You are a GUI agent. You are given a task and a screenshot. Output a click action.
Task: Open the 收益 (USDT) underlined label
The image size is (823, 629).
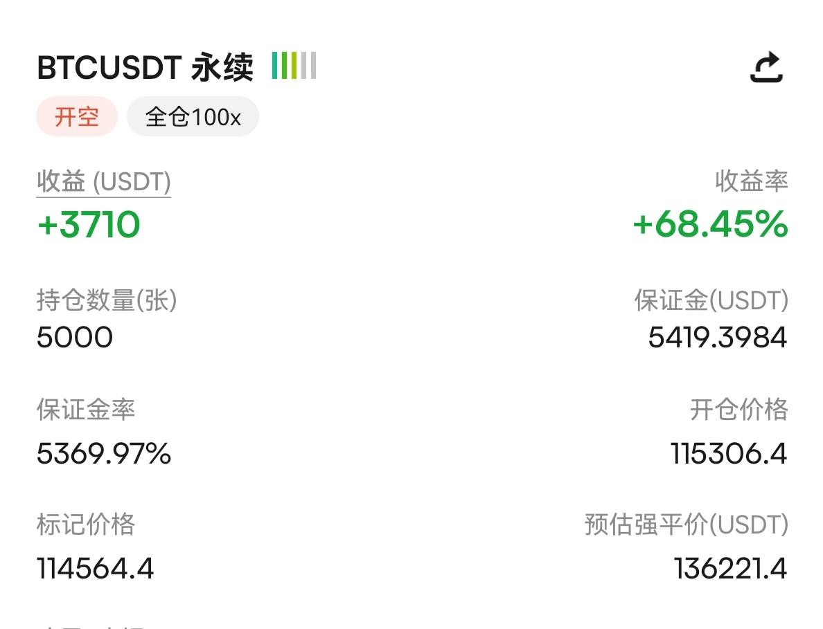(103, 183)
